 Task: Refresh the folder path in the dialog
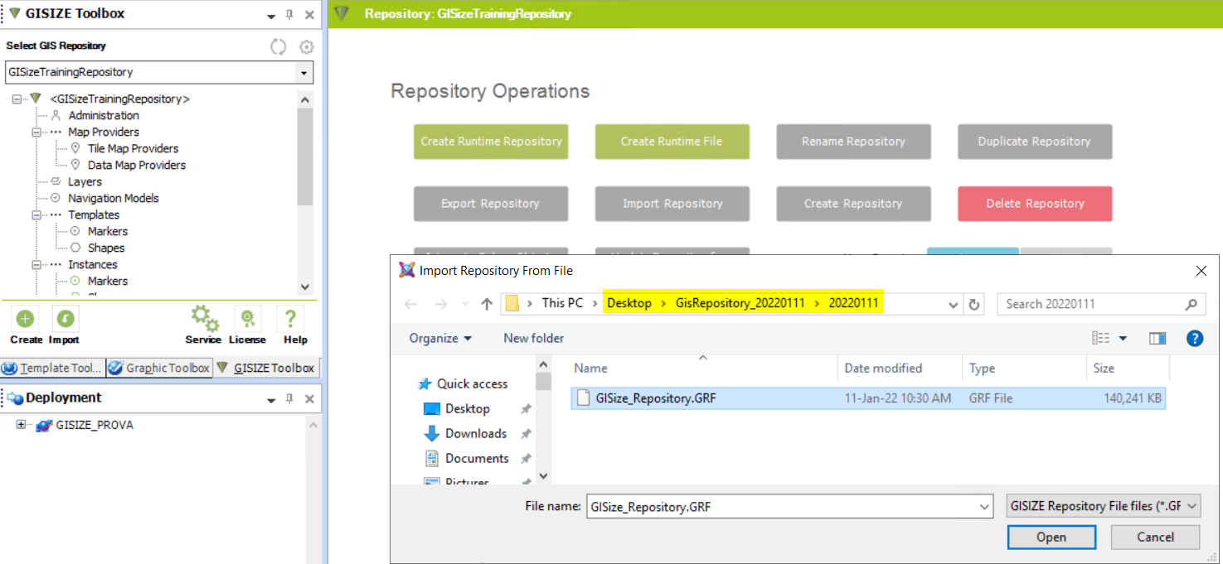pyautogui.click(x=975, y=304)
